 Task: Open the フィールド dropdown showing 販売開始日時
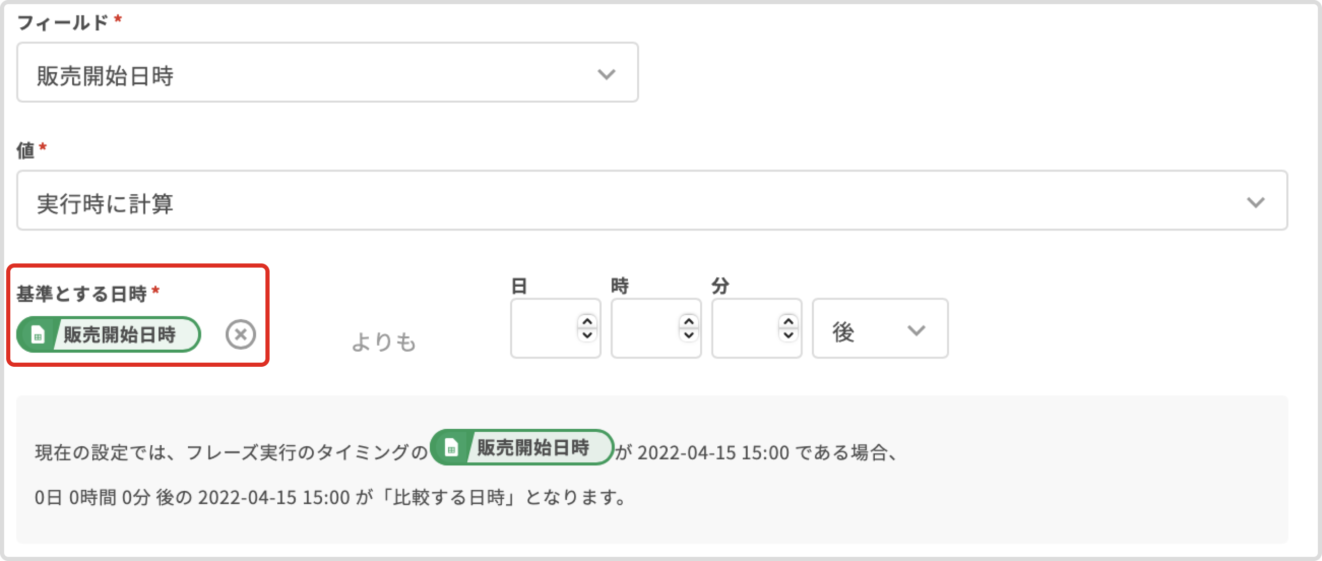click(x=327, y=73)
